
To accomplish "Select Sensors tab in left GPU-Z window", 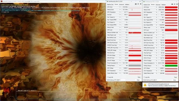I will coord(116,4).
